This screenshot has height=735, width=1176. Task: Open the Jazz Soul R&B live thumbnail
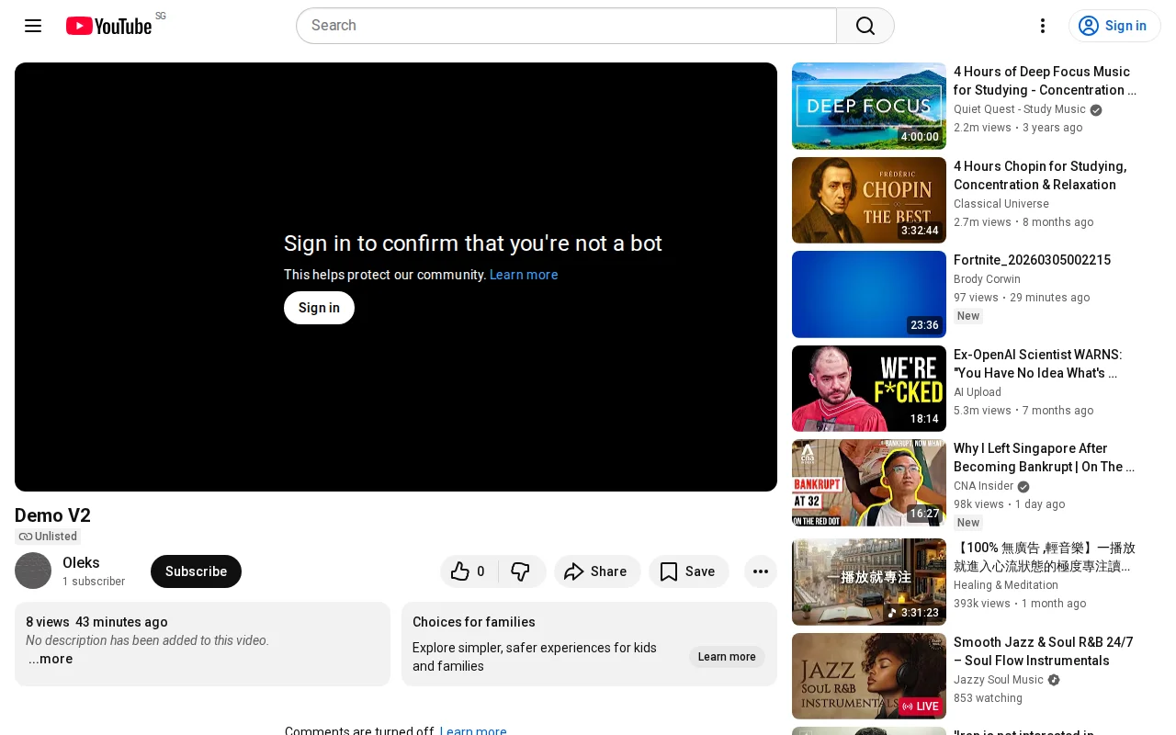click(x=869, y=676)
